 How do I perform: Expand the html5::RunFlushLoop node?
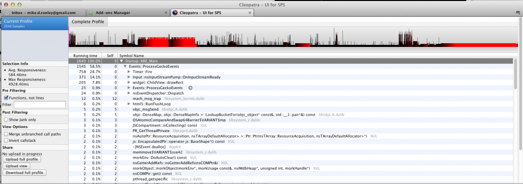click(x=129, y=104)
